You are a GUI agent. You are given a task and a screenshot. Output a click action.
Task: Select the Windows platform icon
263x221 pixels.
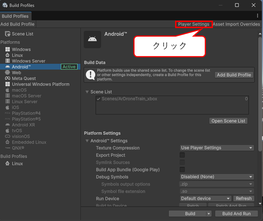tap(8, 49)
